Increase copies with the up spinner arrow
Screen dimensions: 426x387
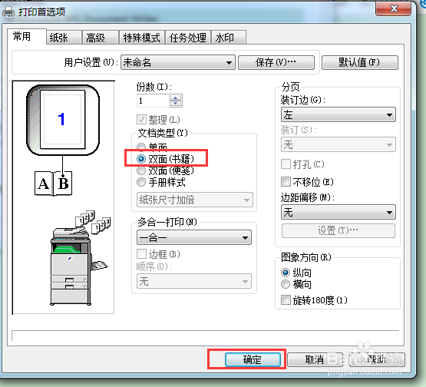point(176,98)
